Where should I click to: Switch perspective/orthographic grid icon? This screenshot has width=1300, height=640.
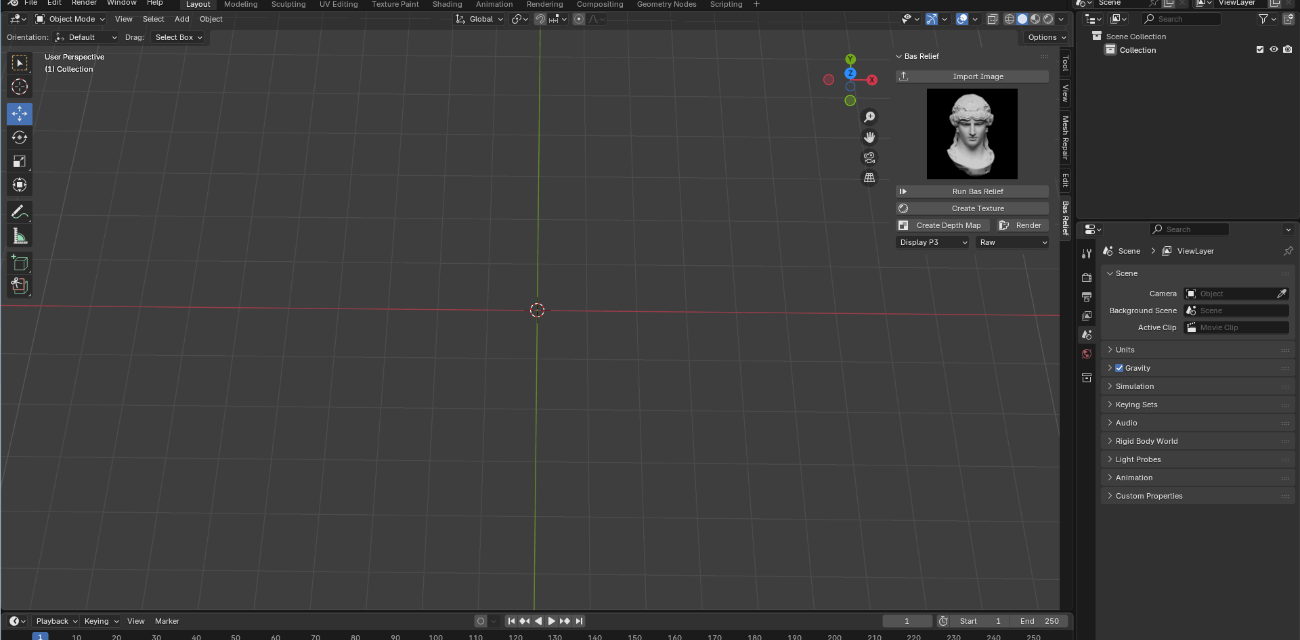(869, 178)
